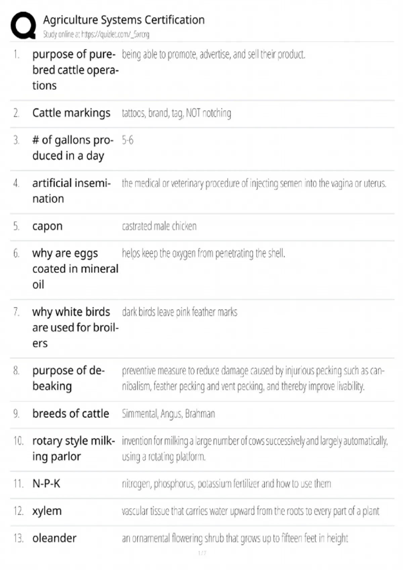Click the term "N-P-K"
This screenshot has height=571, width=403.
click(x=46, y=484)
